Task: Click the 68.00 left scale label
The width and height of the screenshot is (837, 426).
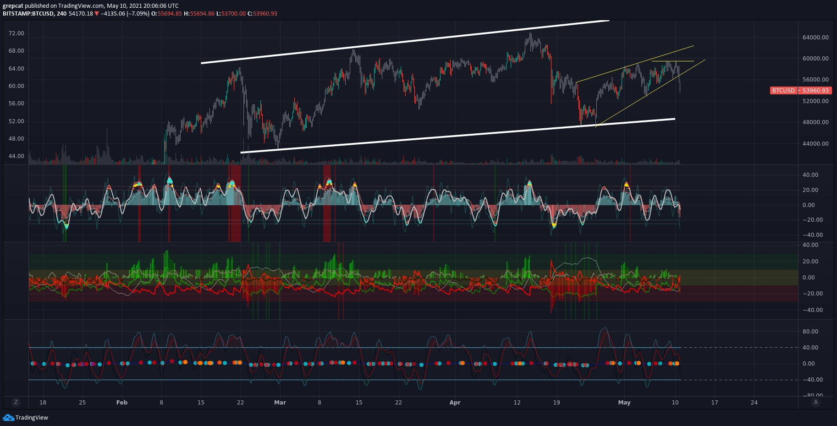Action: pos(17,51)
